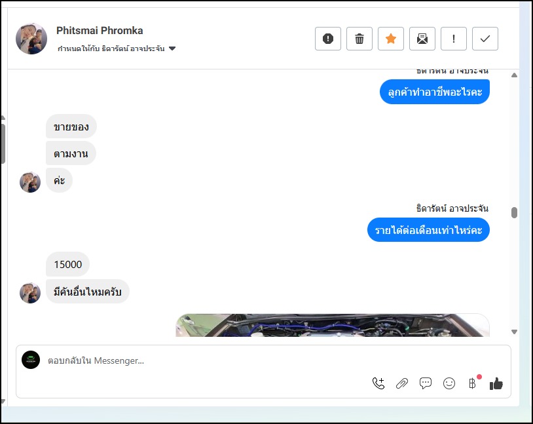Open the emoji smiley picker
Viewport: 533px width, 424px height.
[x=449, y=383]
